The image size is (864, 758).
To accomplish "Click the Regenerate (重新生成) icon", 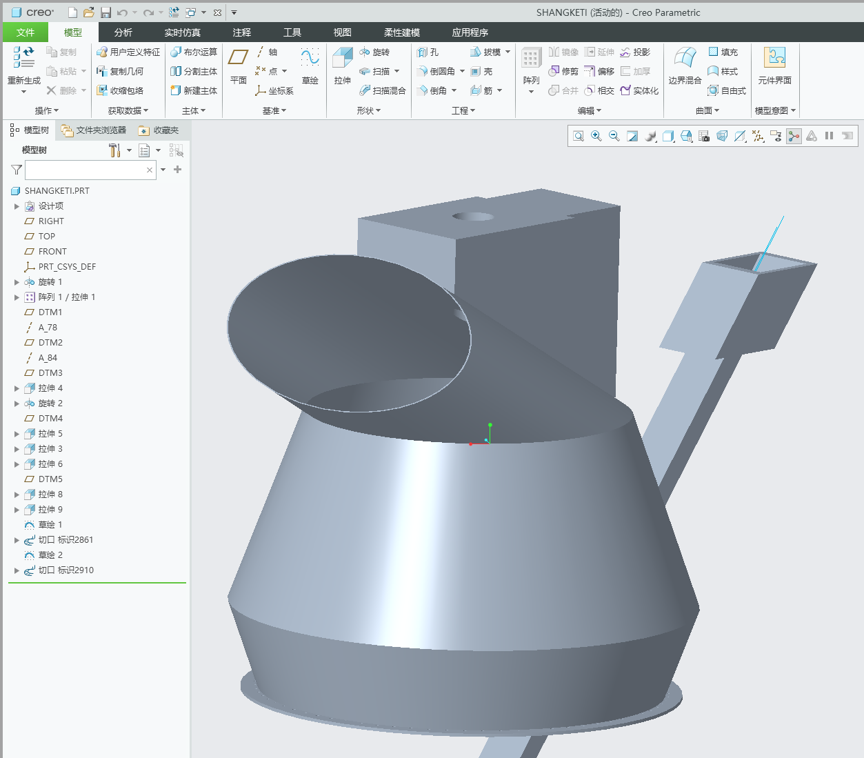I will pos(23,57).
